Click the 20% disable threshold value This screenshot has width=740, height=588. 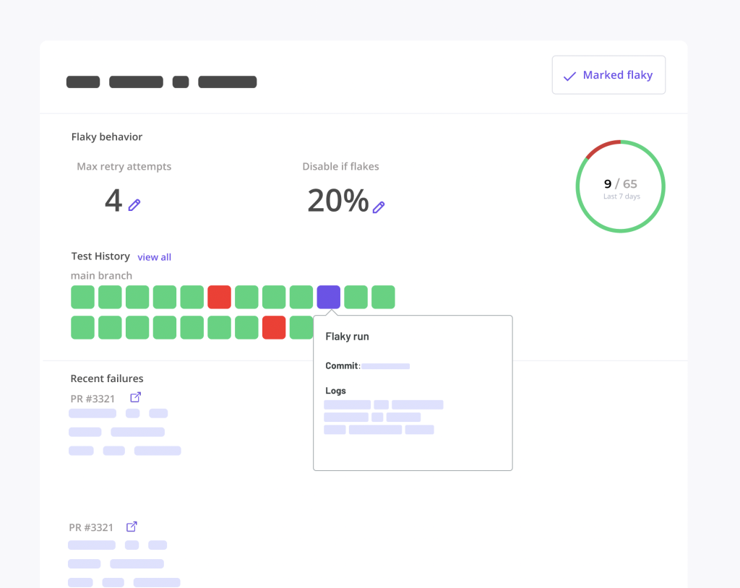click(337, 201)
